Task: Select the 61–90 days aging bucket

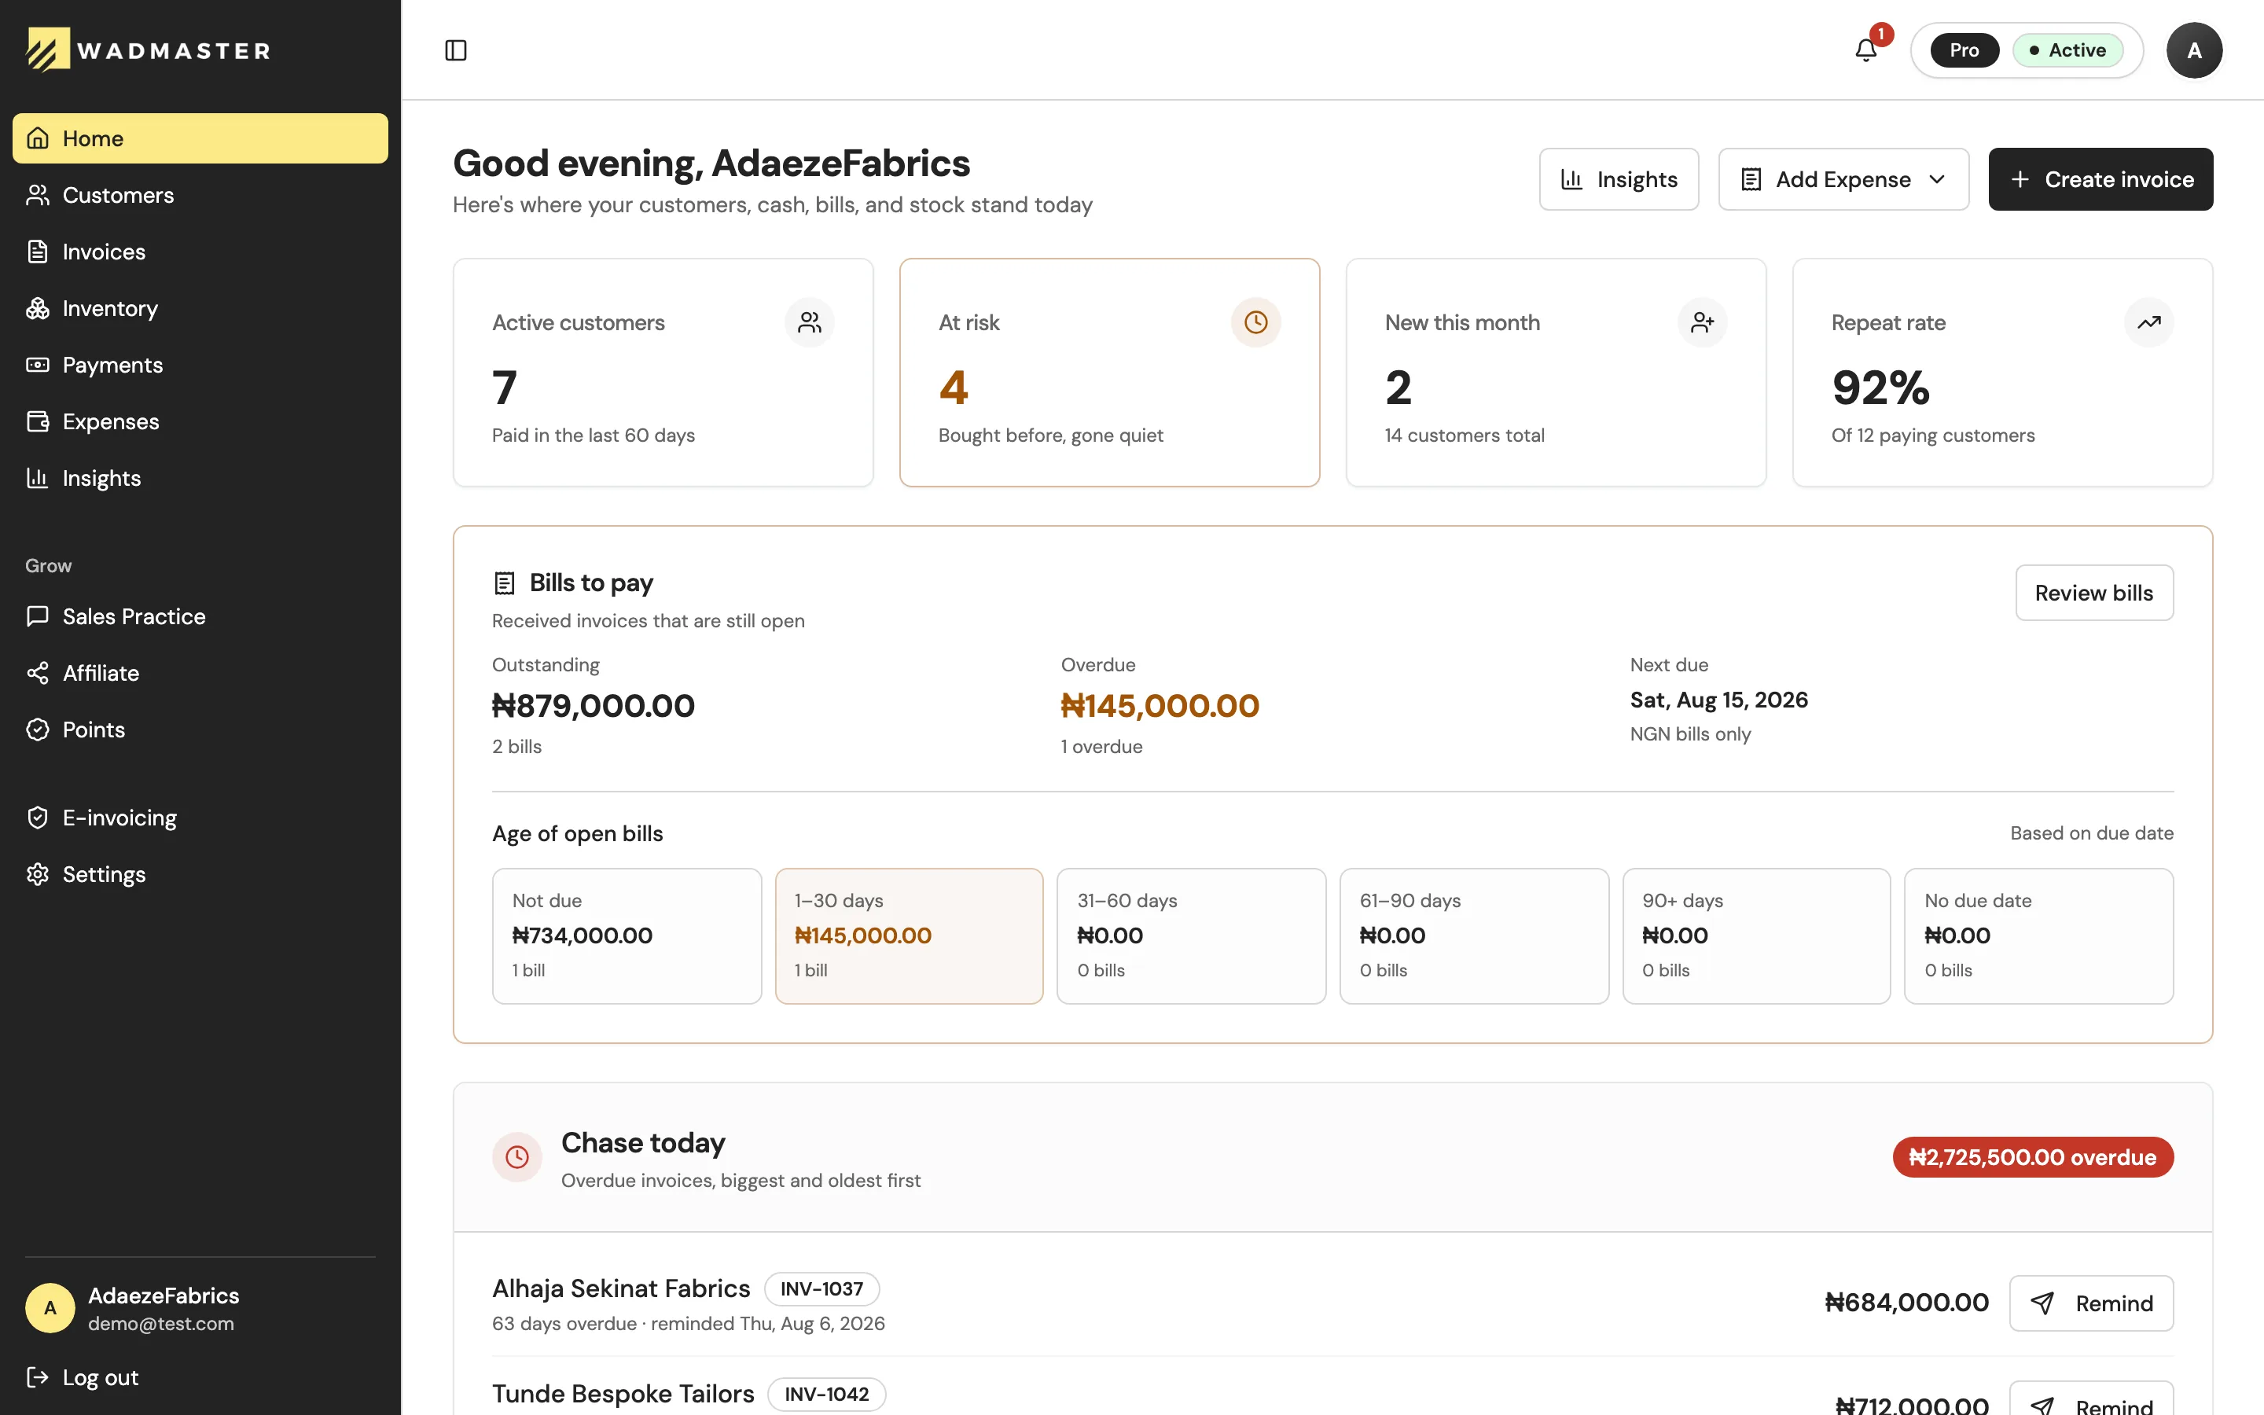Action: [1473, 935]
